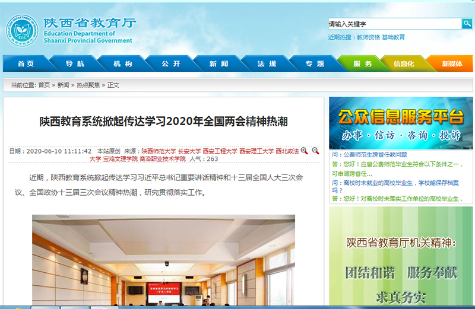Click the 教师资格 hot search link
Screen dimensions: 475x309
(x=368, y=37)
